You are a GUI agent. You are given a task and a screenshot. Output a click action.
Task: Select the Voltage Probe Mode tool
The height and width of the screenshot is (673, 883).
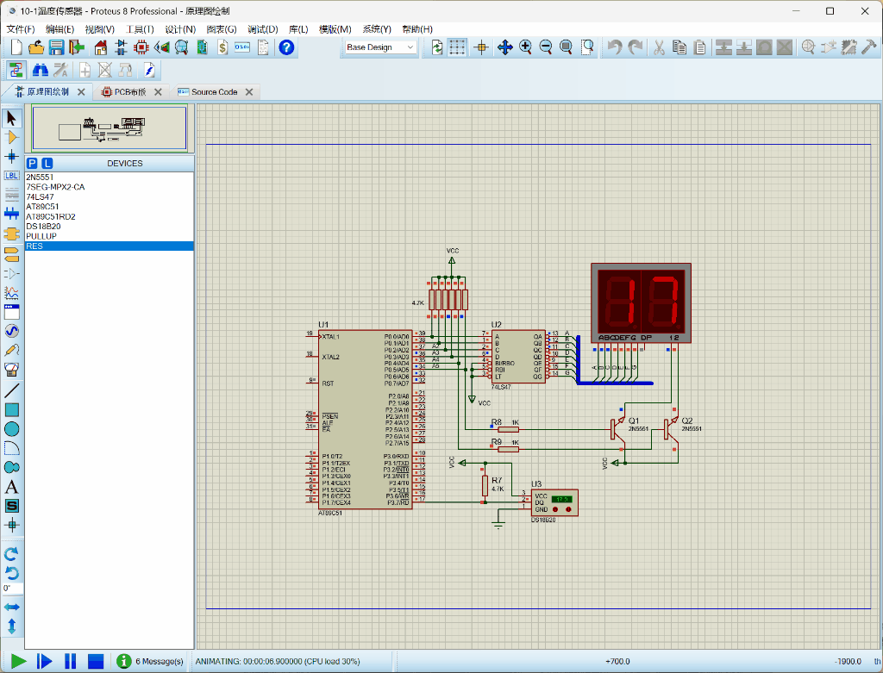pyautogui.click(x=10, y=349)
